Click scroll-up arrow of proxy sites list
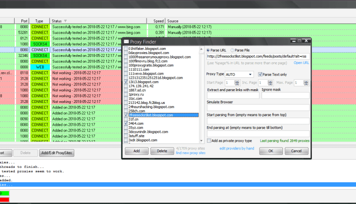Viewport: 356px width, 204px height. coord(201,49)
